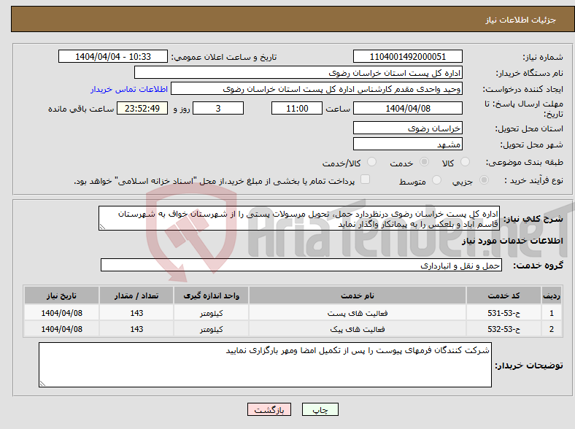
Task: Select the کالا radio button
Action: pos(465,162)
